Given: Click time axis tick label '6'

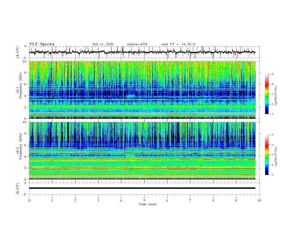Looking at the screenshot, I should tap(167, 200).
